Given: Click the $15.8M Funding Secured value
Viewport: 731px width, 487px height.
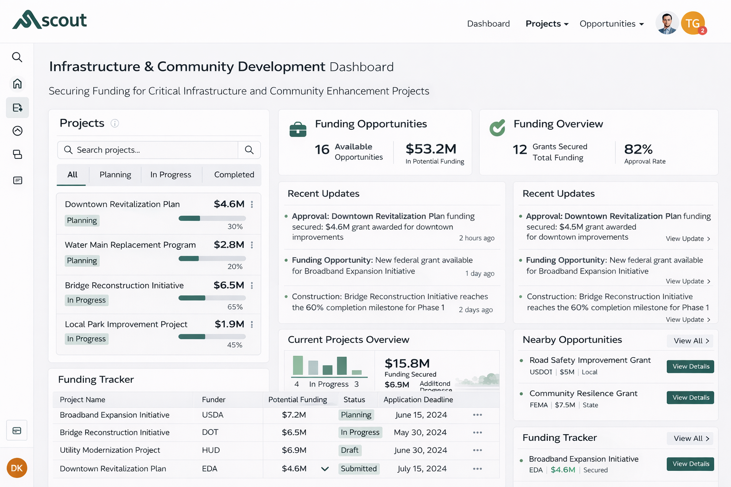Looking at the screenshot, I should (407, 363).
